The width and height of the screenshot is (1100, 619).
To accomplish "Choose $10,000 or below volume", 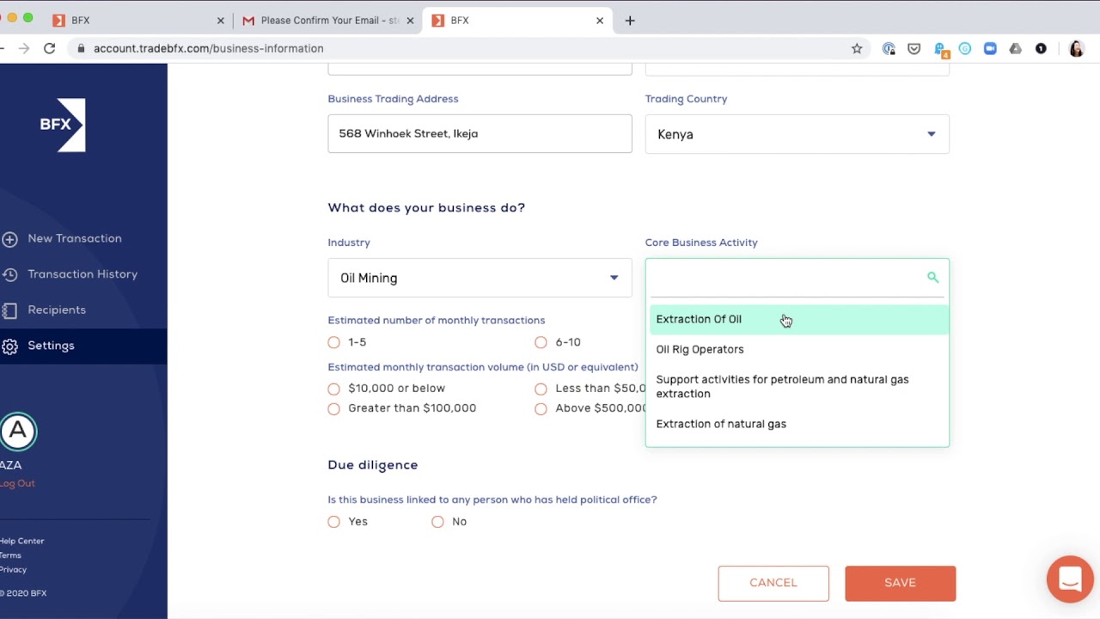I will [x=334, y=389].
